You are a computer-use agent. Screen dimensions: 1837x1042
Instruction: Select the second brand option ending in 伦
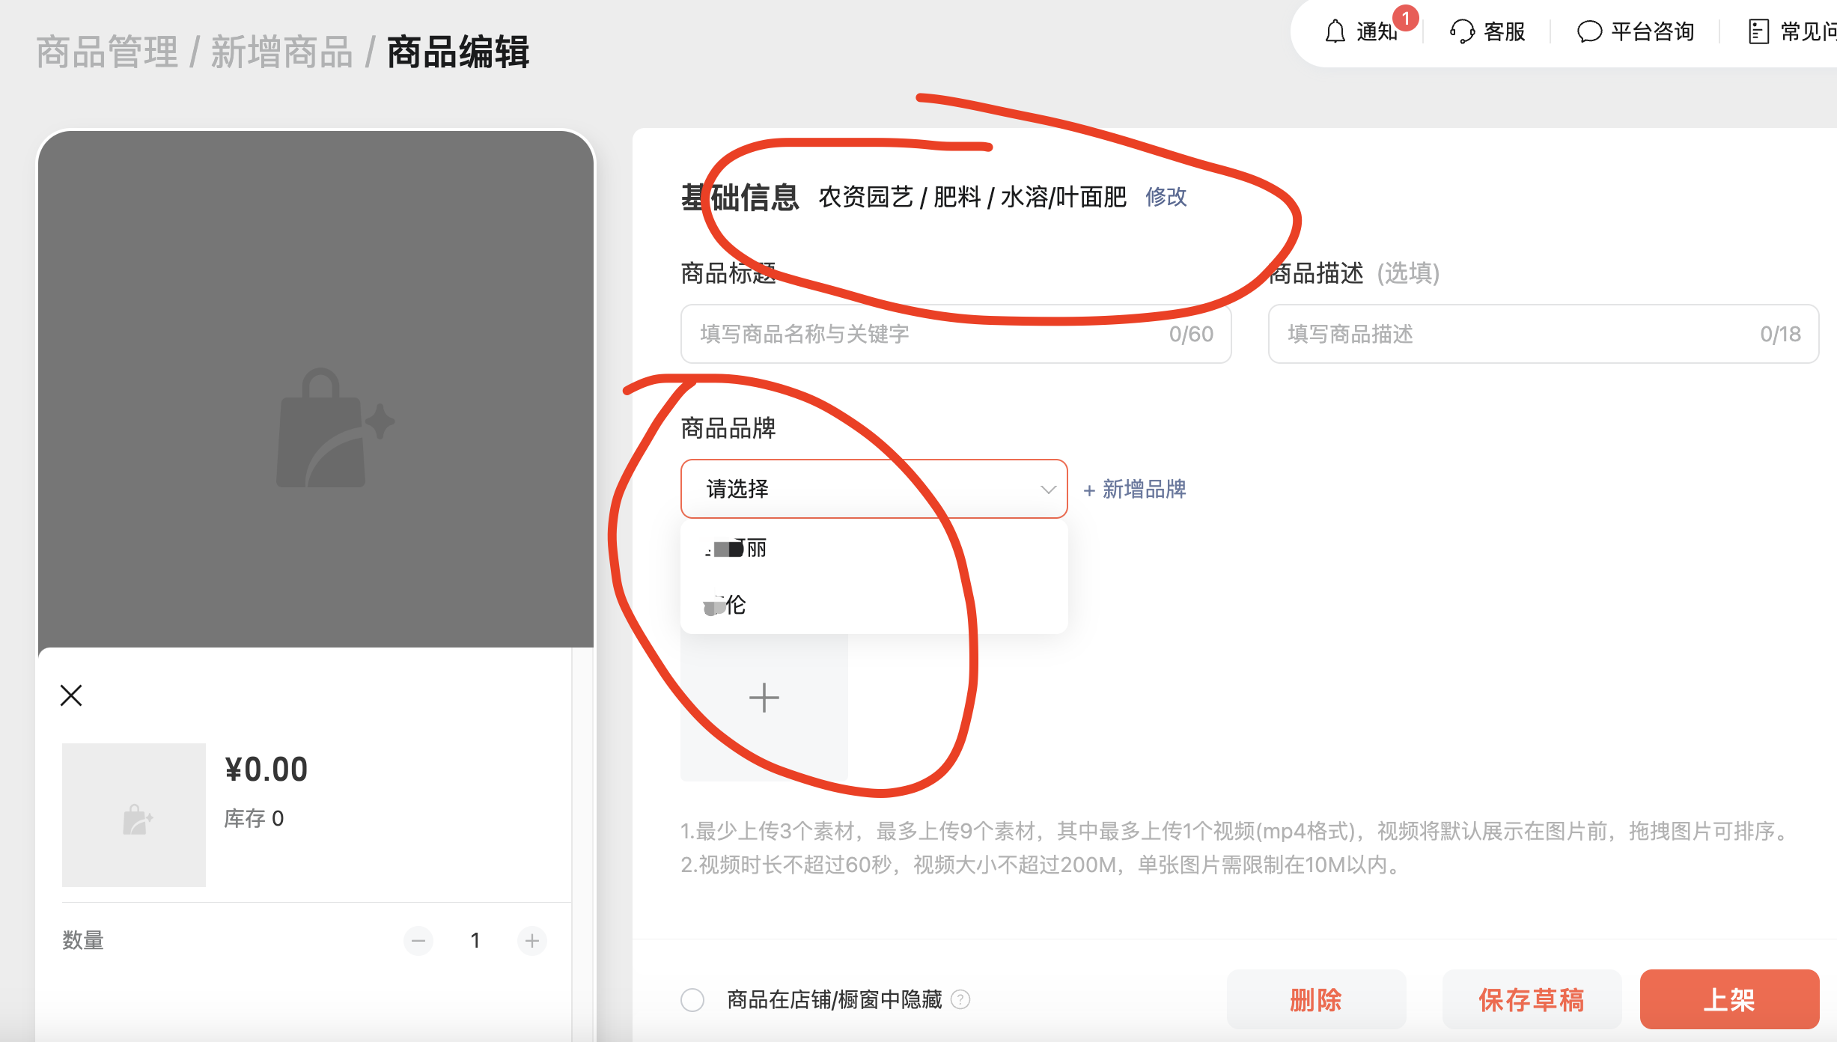click(726, 605)
